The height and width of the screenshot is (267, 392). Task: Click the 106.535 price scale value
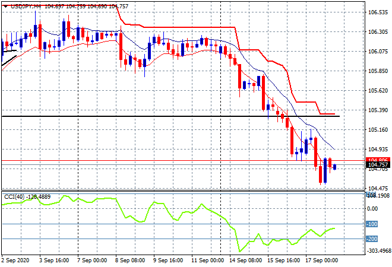pyautogui.click(x=378, y=12)
